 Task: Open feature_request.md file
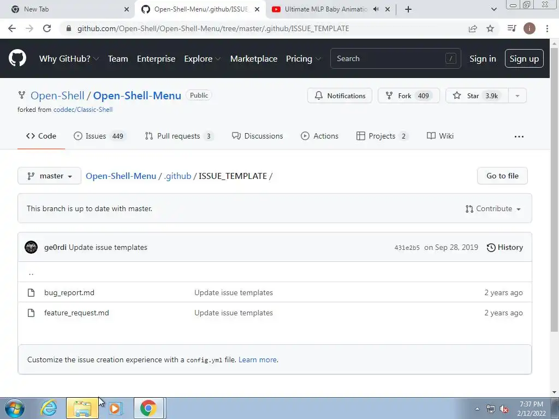76,313
